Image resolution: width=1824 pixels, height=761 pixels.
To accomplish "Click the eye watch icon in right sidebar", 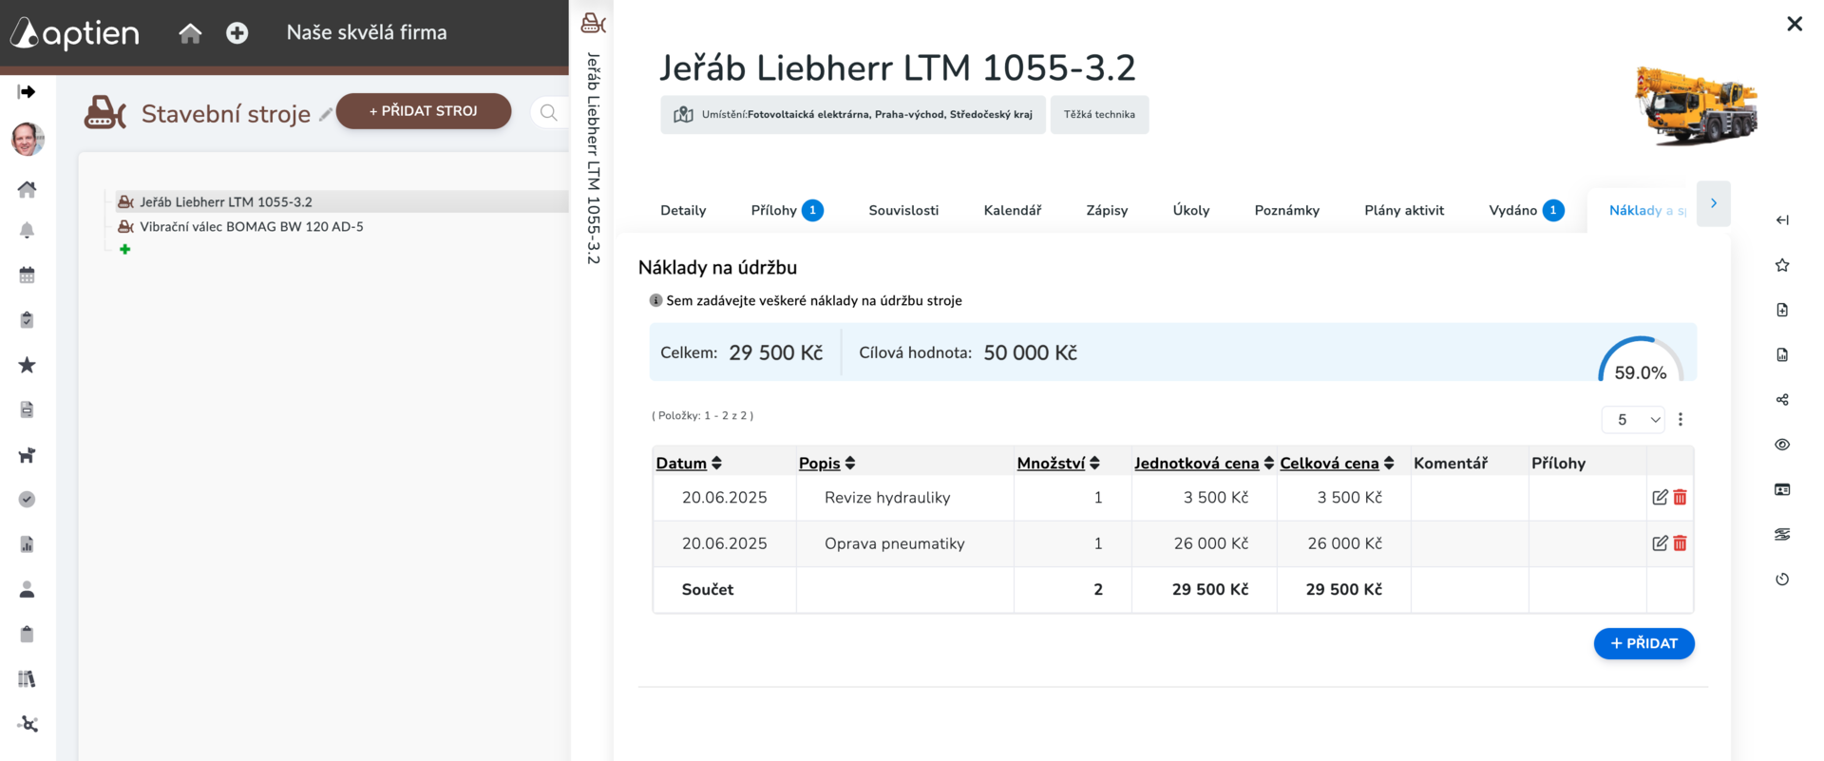I will (x=1782, y=445).
